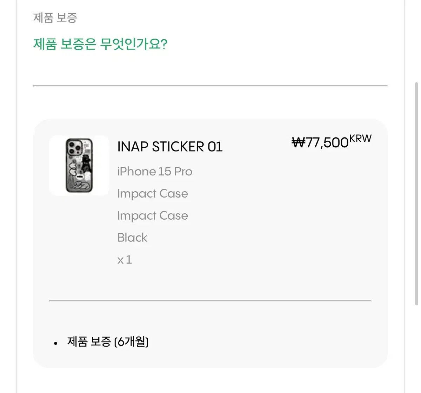
Task: Click the INAP STICKER 01 case thumbnail
Action: (x=79, y=165)
